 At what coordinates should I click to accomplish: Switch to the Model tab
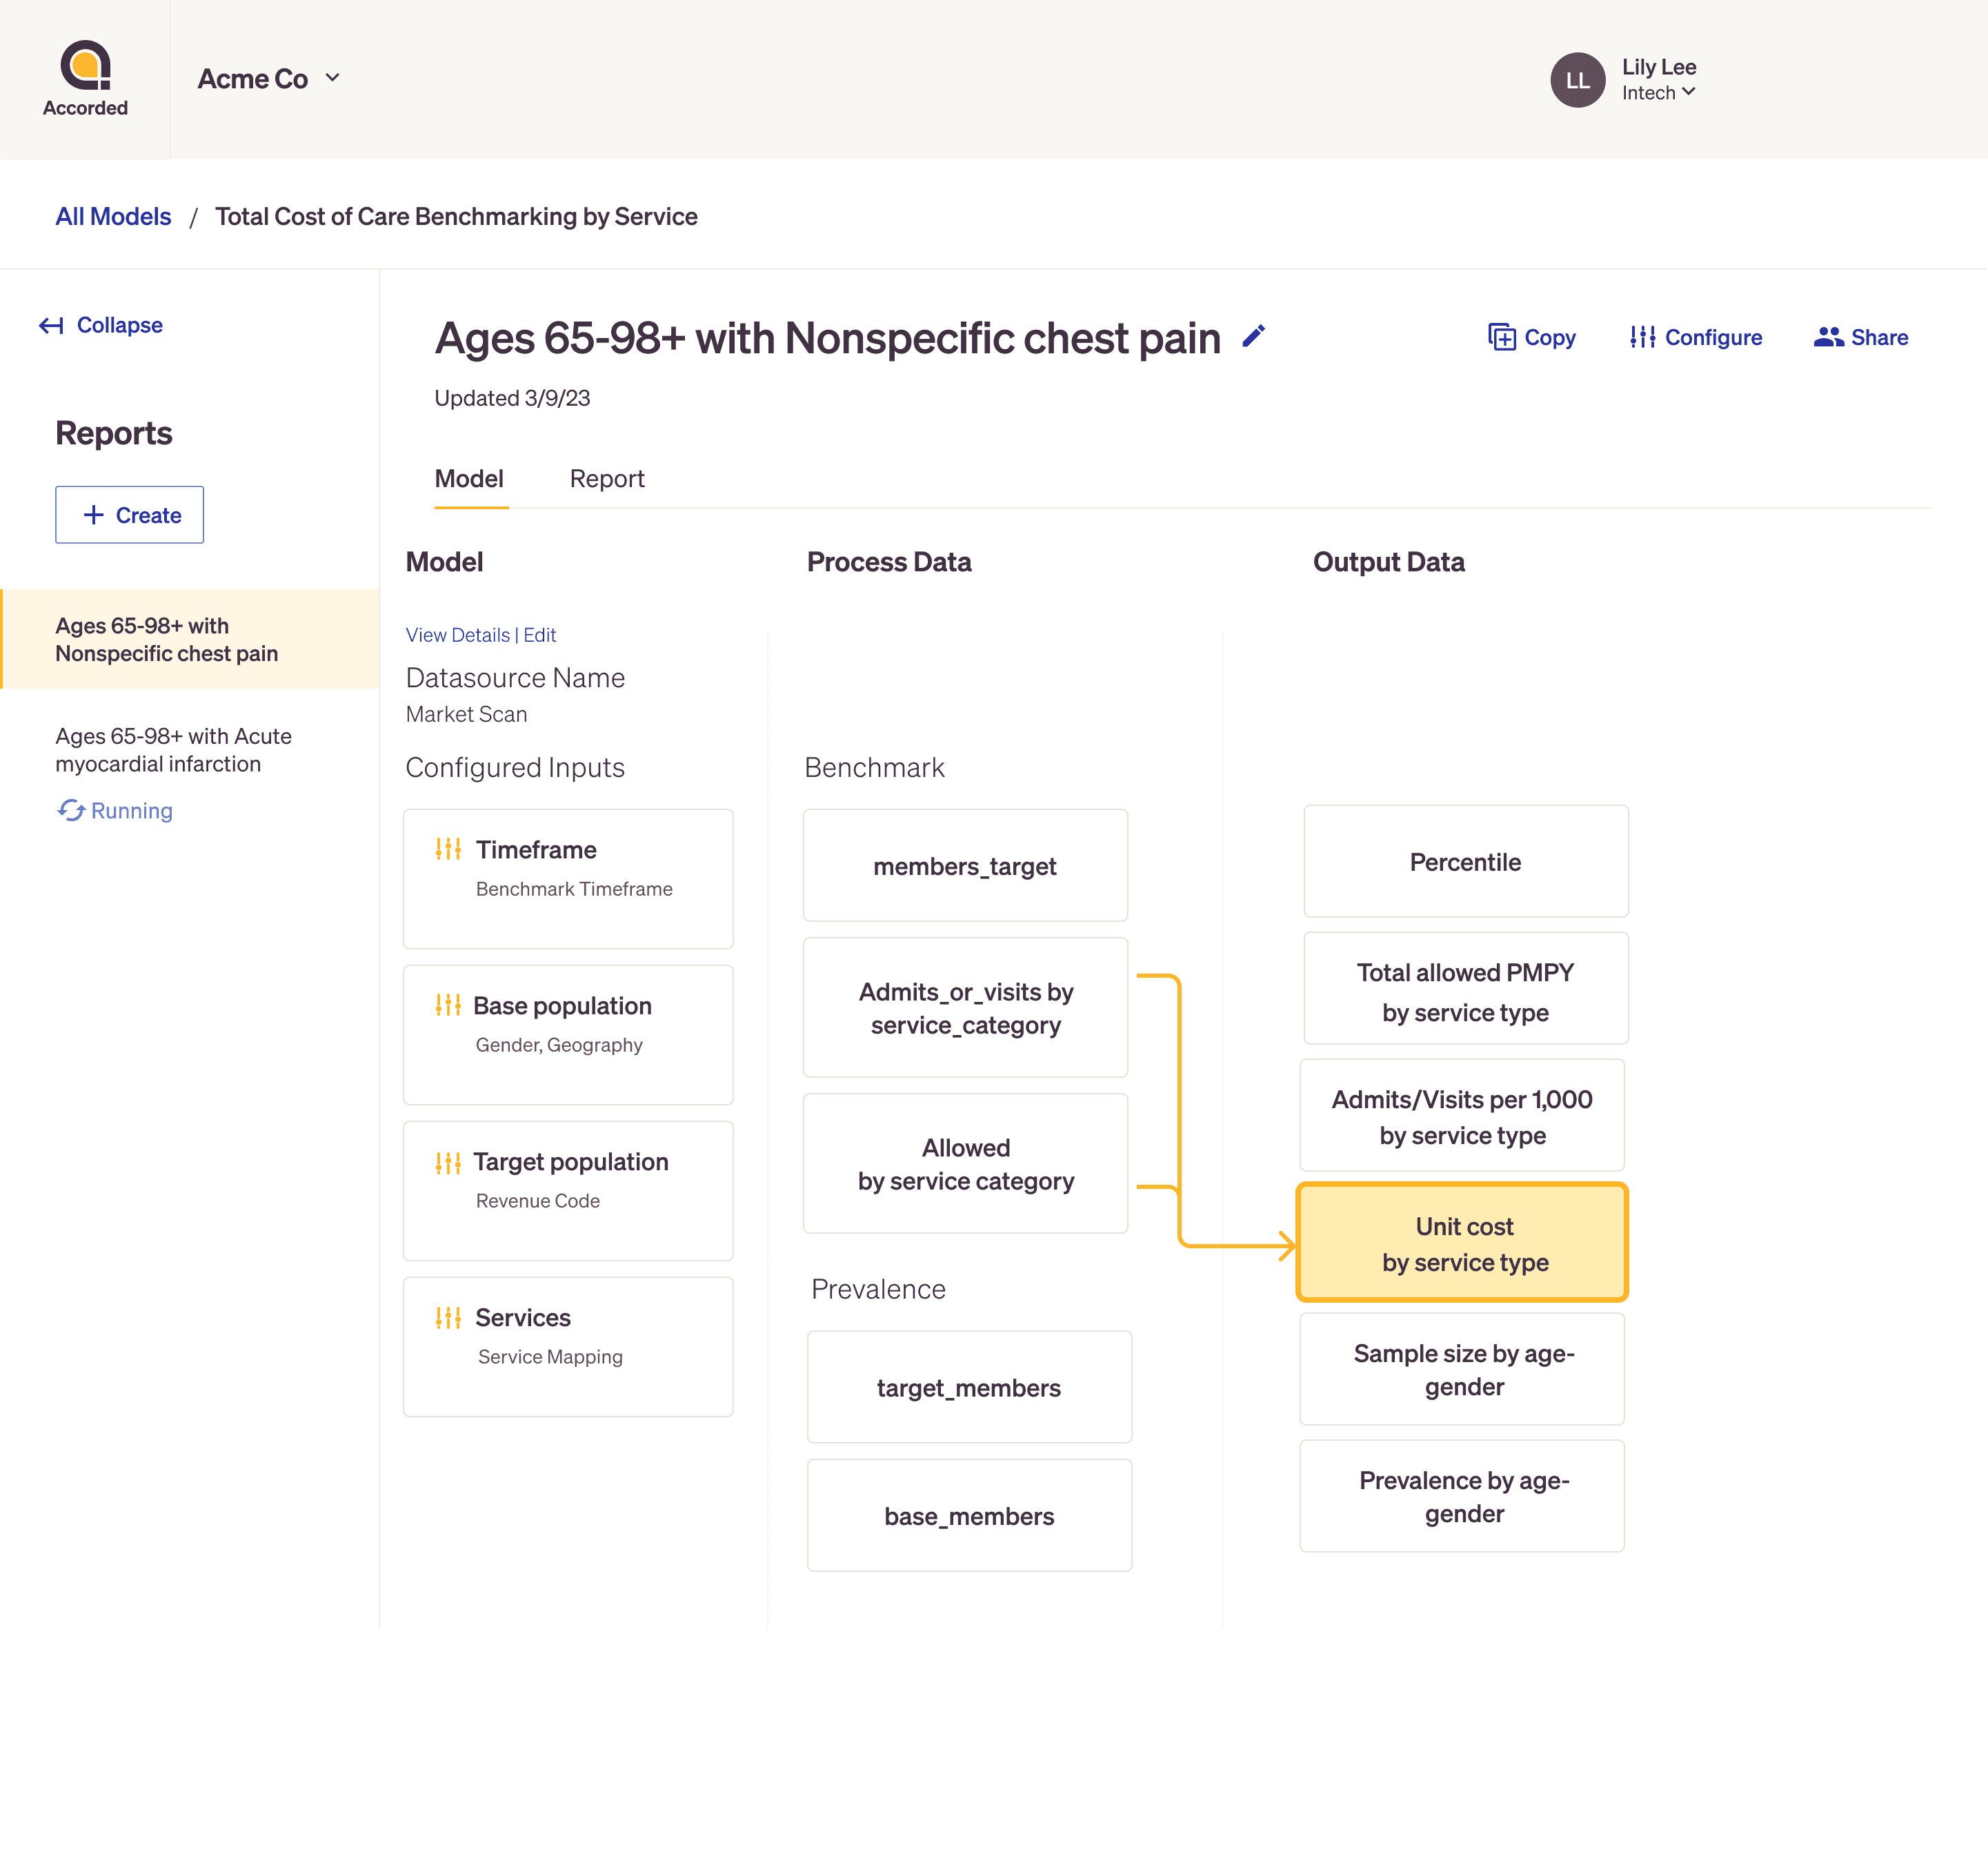(x=469, y=480)
